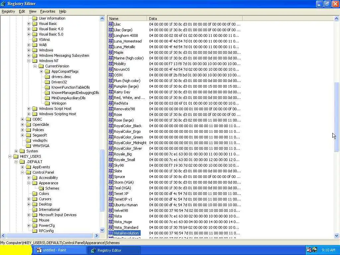
Task: Select the Tenet XP value
Action: click(x=121, y=194)
